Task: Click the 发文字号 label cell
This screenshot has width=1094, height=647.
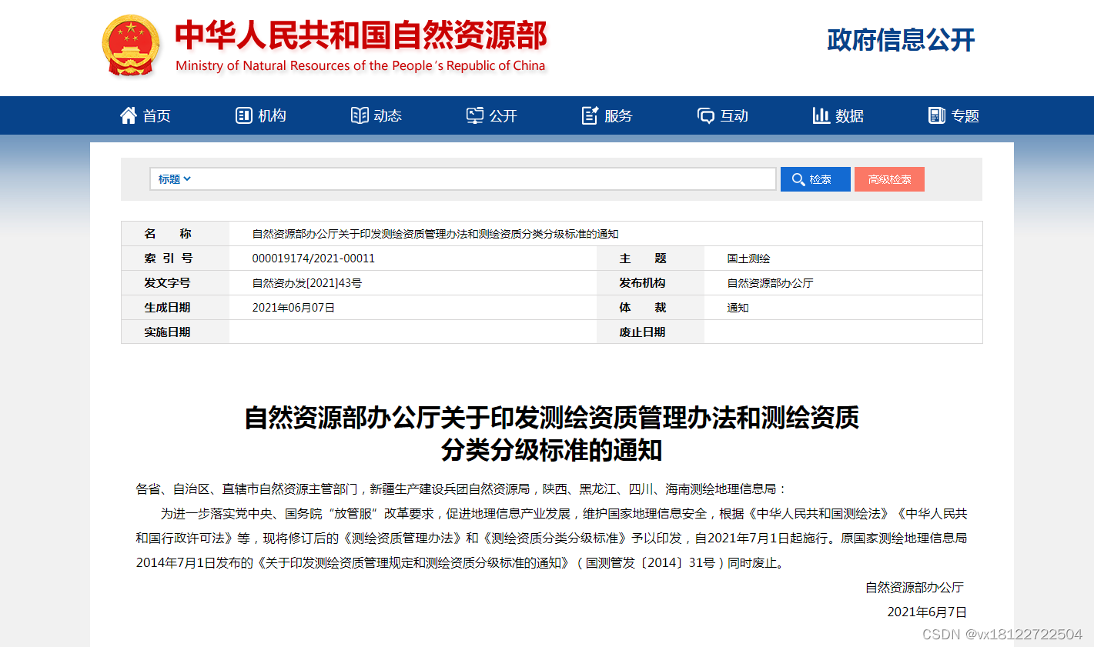Action: tap(175, 283)
